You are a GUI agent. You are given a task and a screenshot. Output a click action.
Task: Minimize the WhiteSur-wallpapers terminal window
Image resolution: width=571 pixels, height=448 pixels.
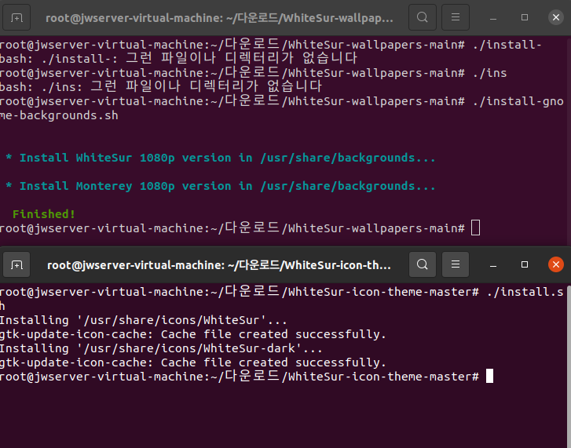point(493,17)
